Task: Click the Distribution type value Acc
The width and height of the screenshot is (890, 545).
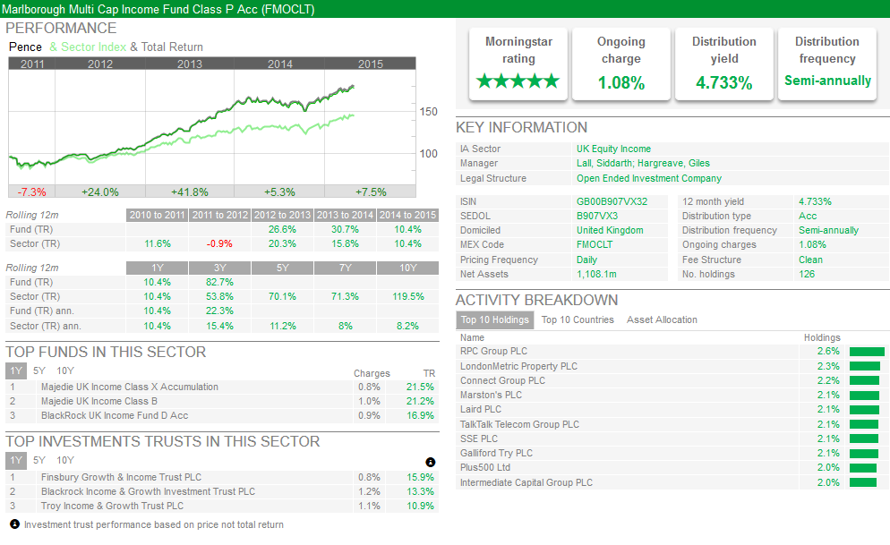Action: tap(808, 216)
